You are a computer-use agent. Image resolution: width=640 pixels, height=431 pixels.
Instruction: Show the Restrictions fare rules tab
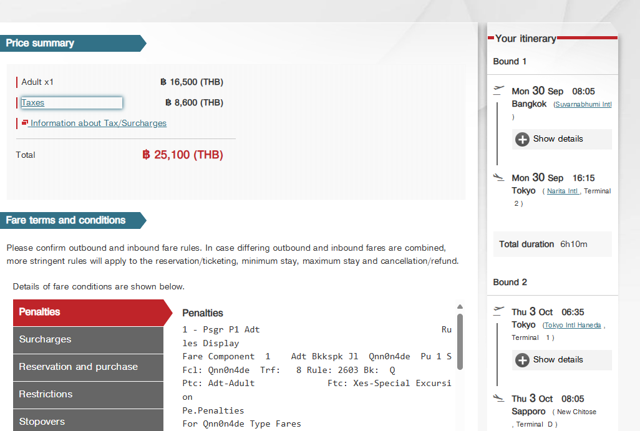tap(88, 395)
